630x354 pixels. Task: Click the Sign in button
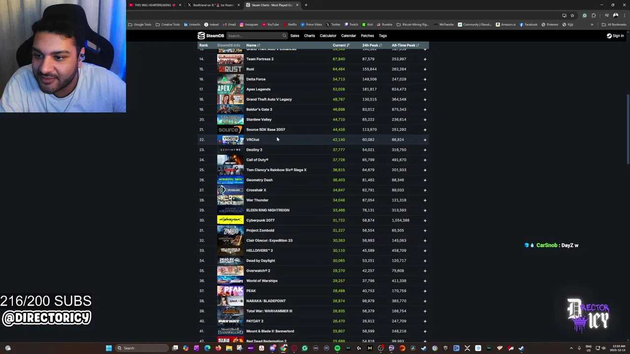point(615,35)
